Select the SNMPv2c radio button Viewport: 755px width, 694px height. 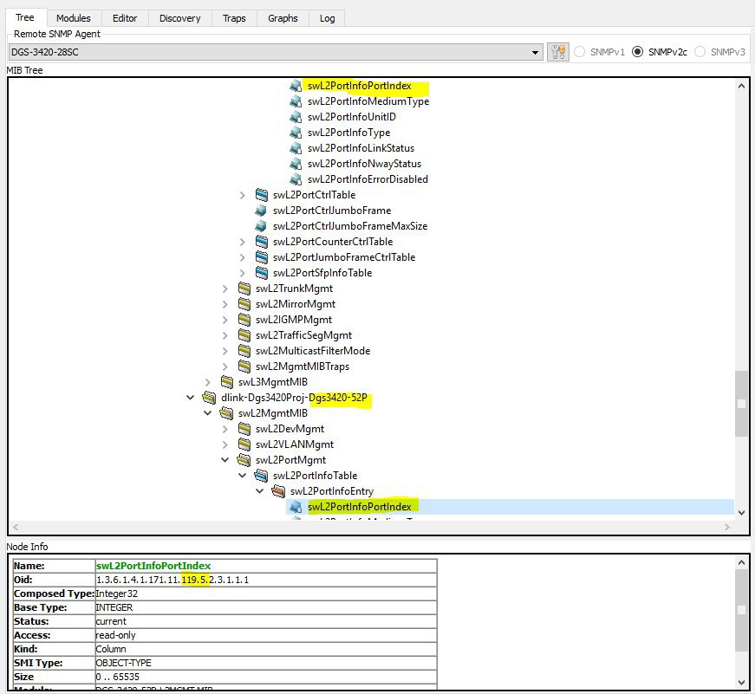point(637,51)
